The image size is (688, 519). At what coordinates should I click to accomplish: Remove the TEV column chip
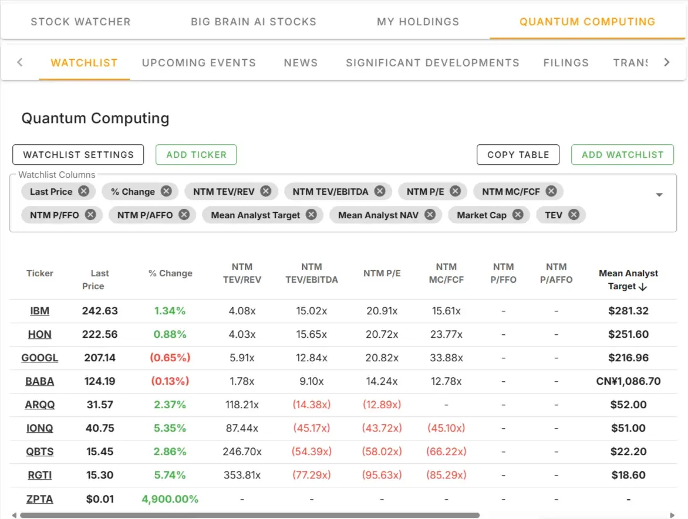[574, 215]
